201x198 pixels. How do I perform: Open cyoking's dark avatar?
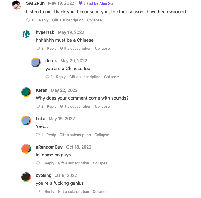pyautogui.click(x=26, y=177)
